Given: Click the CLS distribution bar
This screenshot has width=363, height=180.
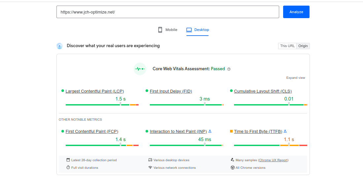Looking at the screenshot, I should (x=271, y=105).
